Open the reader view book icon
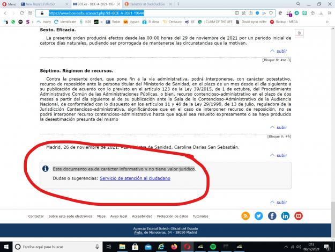Screen dimensions: 335x252 pos(237,13)
